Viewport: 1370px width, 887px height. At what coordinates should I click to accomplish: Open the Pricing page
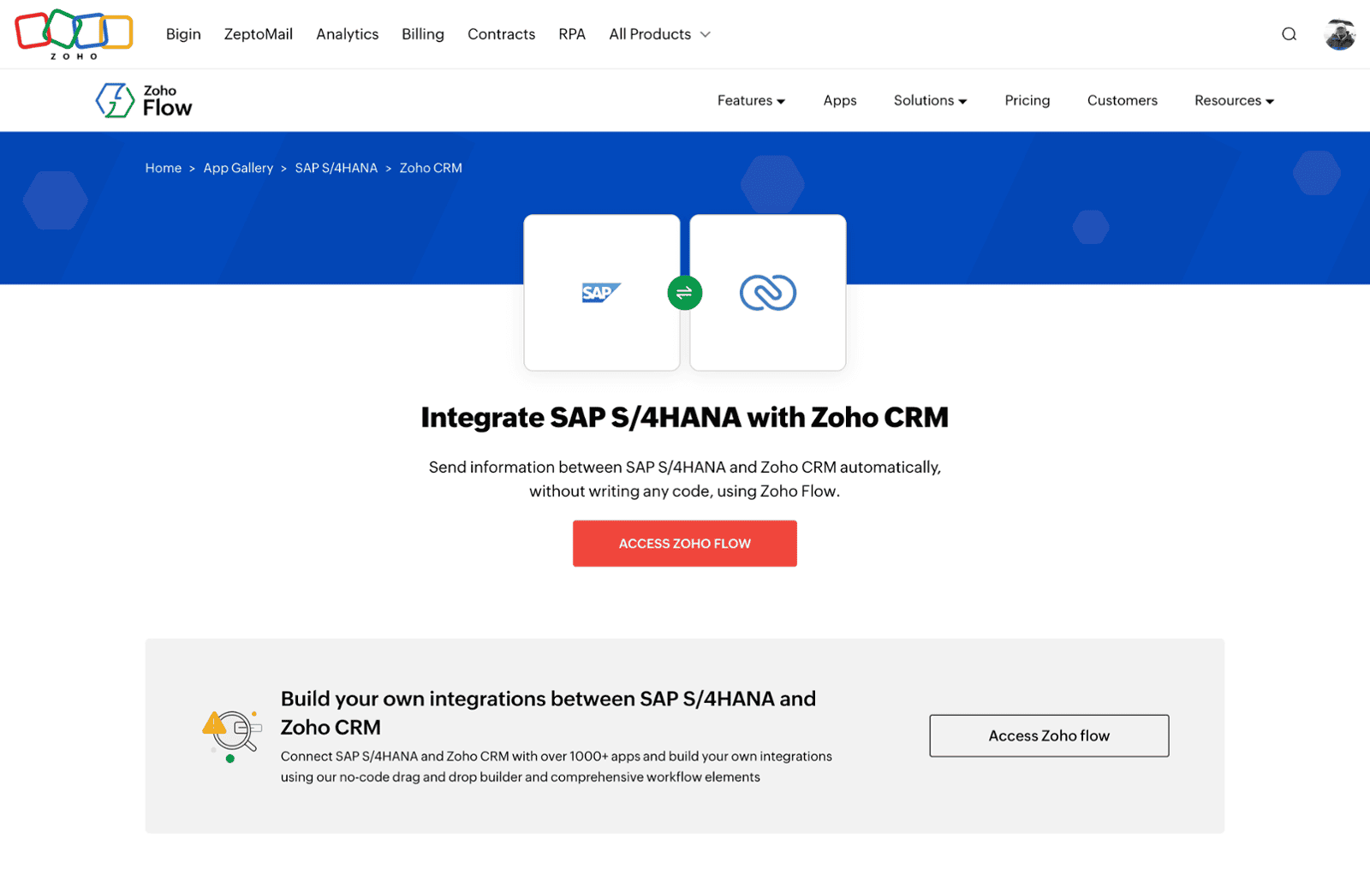pos(1027,100)
